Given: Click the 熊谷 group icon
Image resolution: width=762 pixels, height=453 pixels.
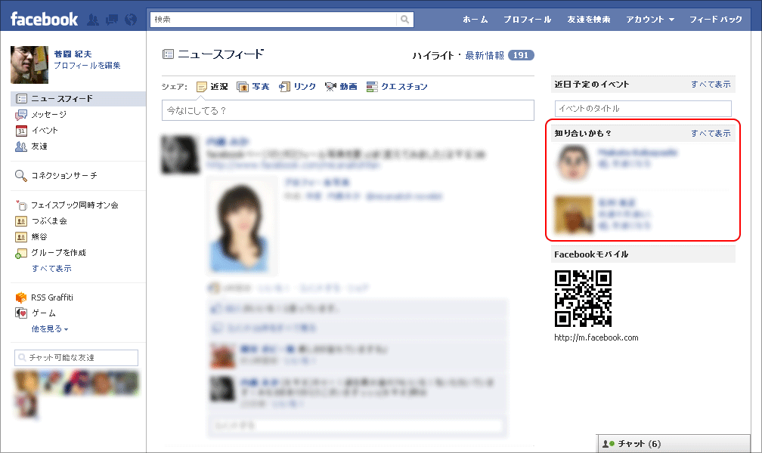Looking at the screenshot, I should [21, 237].
